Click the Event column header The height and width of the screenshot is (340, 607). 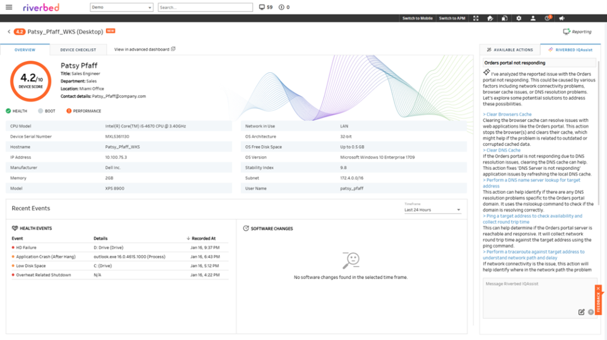[x=17, y=239]
